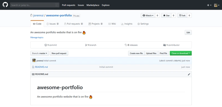Fork the awesome-portfolio repository
Image resolution: width=222 pixels, height=107 pixels.
(x=182, y=15)
